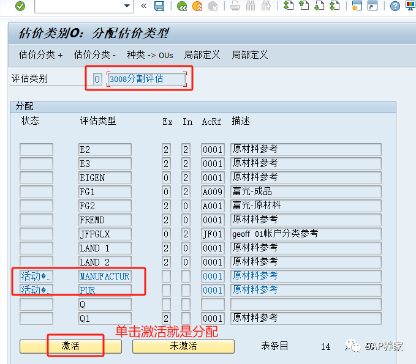
Task: Click the Create New Session icon
Action: point(357,6)
